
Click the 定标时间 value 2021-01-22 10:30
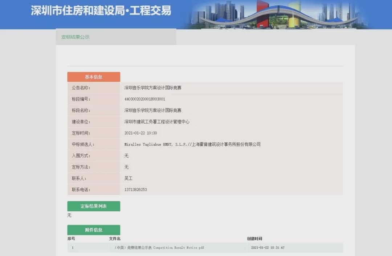(140, 133)
